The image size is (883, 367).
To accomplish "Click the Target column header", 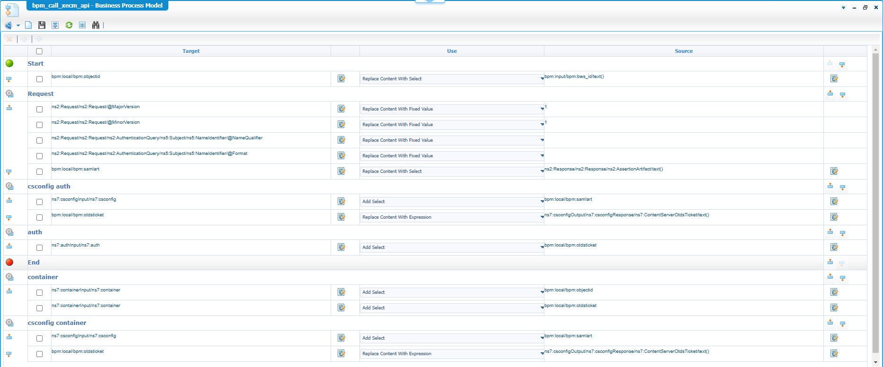I will click(x=191, y=51).
